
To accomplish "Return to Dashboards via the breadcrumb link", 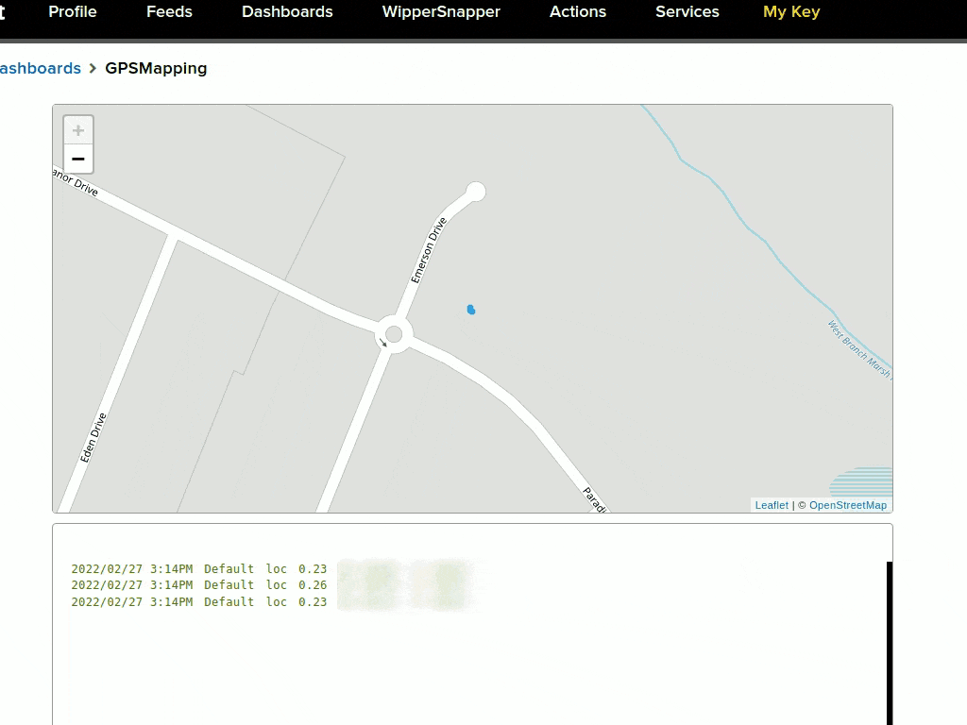I will pos(40,68).
